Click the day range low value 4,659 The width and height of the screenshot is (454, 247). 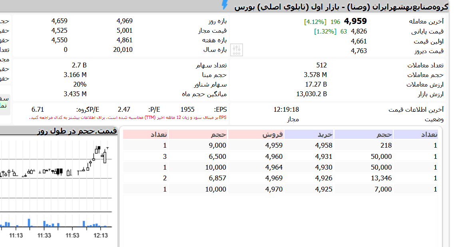pyautogui.click(x=60, y=21)
